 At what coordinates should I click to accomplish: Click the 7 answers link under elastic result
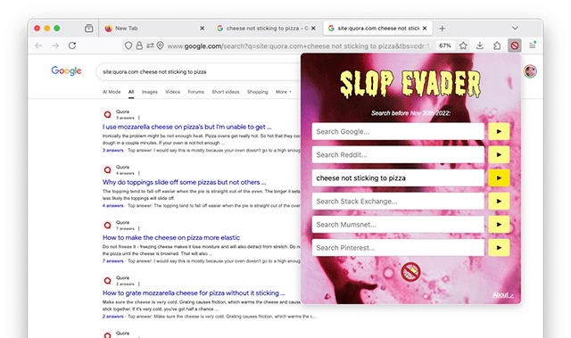tap(113, 261)
